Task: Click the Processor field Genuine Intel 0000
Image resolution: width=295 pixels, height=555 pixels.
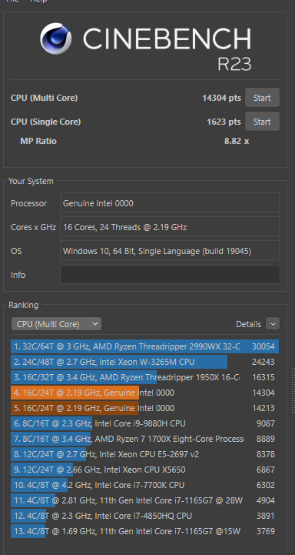Action: click(x=170, y=203)
